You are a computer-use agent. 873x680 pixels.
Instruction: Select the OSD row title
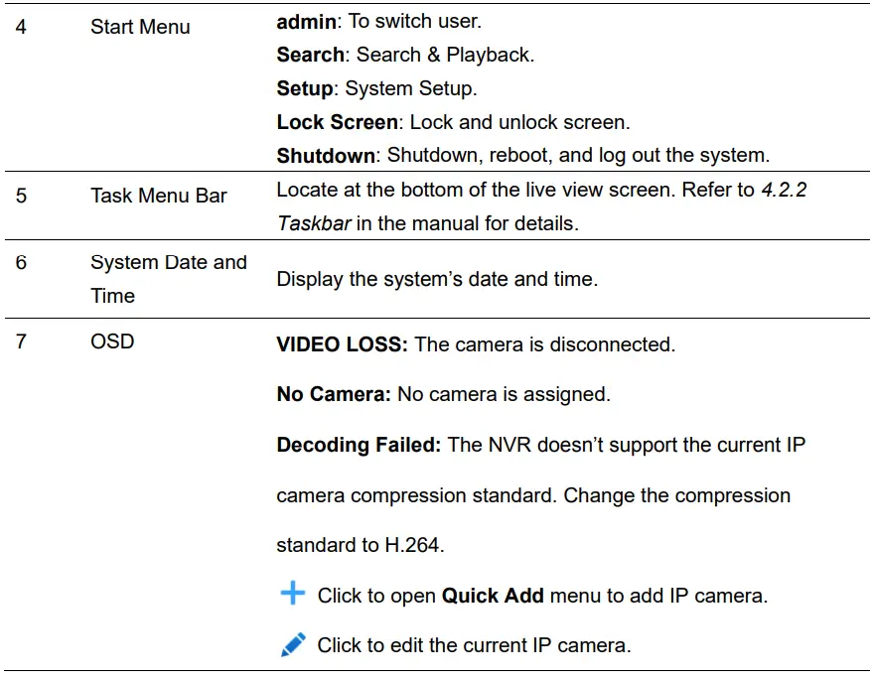click(112, 341)
